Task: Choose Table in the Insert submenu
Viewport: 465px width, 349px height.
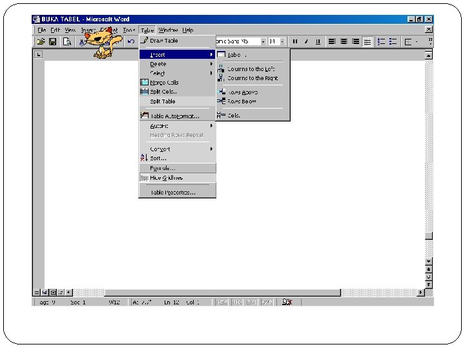Action: (253, 55)
